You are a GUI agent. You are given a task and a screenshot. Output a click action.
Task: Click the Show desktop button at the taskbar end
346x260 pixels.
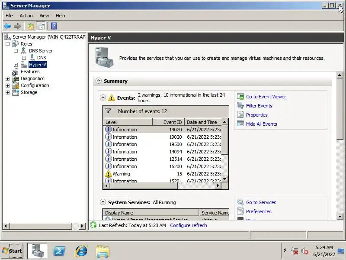341,251
